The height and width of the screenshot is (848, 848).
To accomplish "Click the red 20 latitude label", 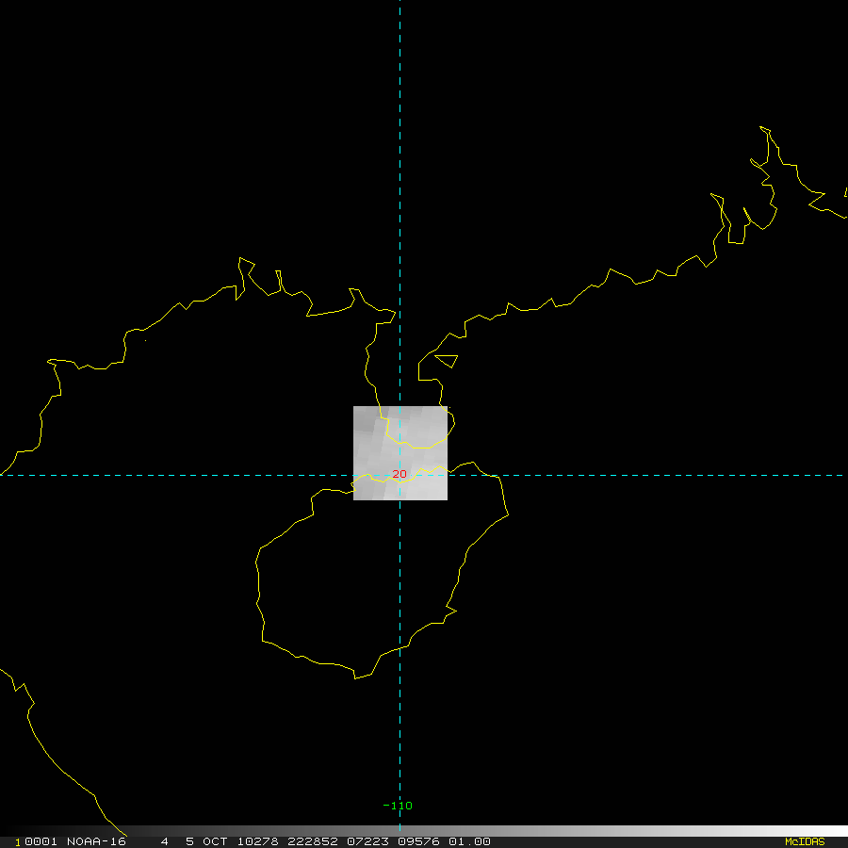I will [x=400, y=474].
